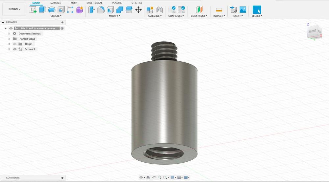The height and width of the screenshot is (182, 329).
Task: Expand the Named Views node
Action: (9, 39)
